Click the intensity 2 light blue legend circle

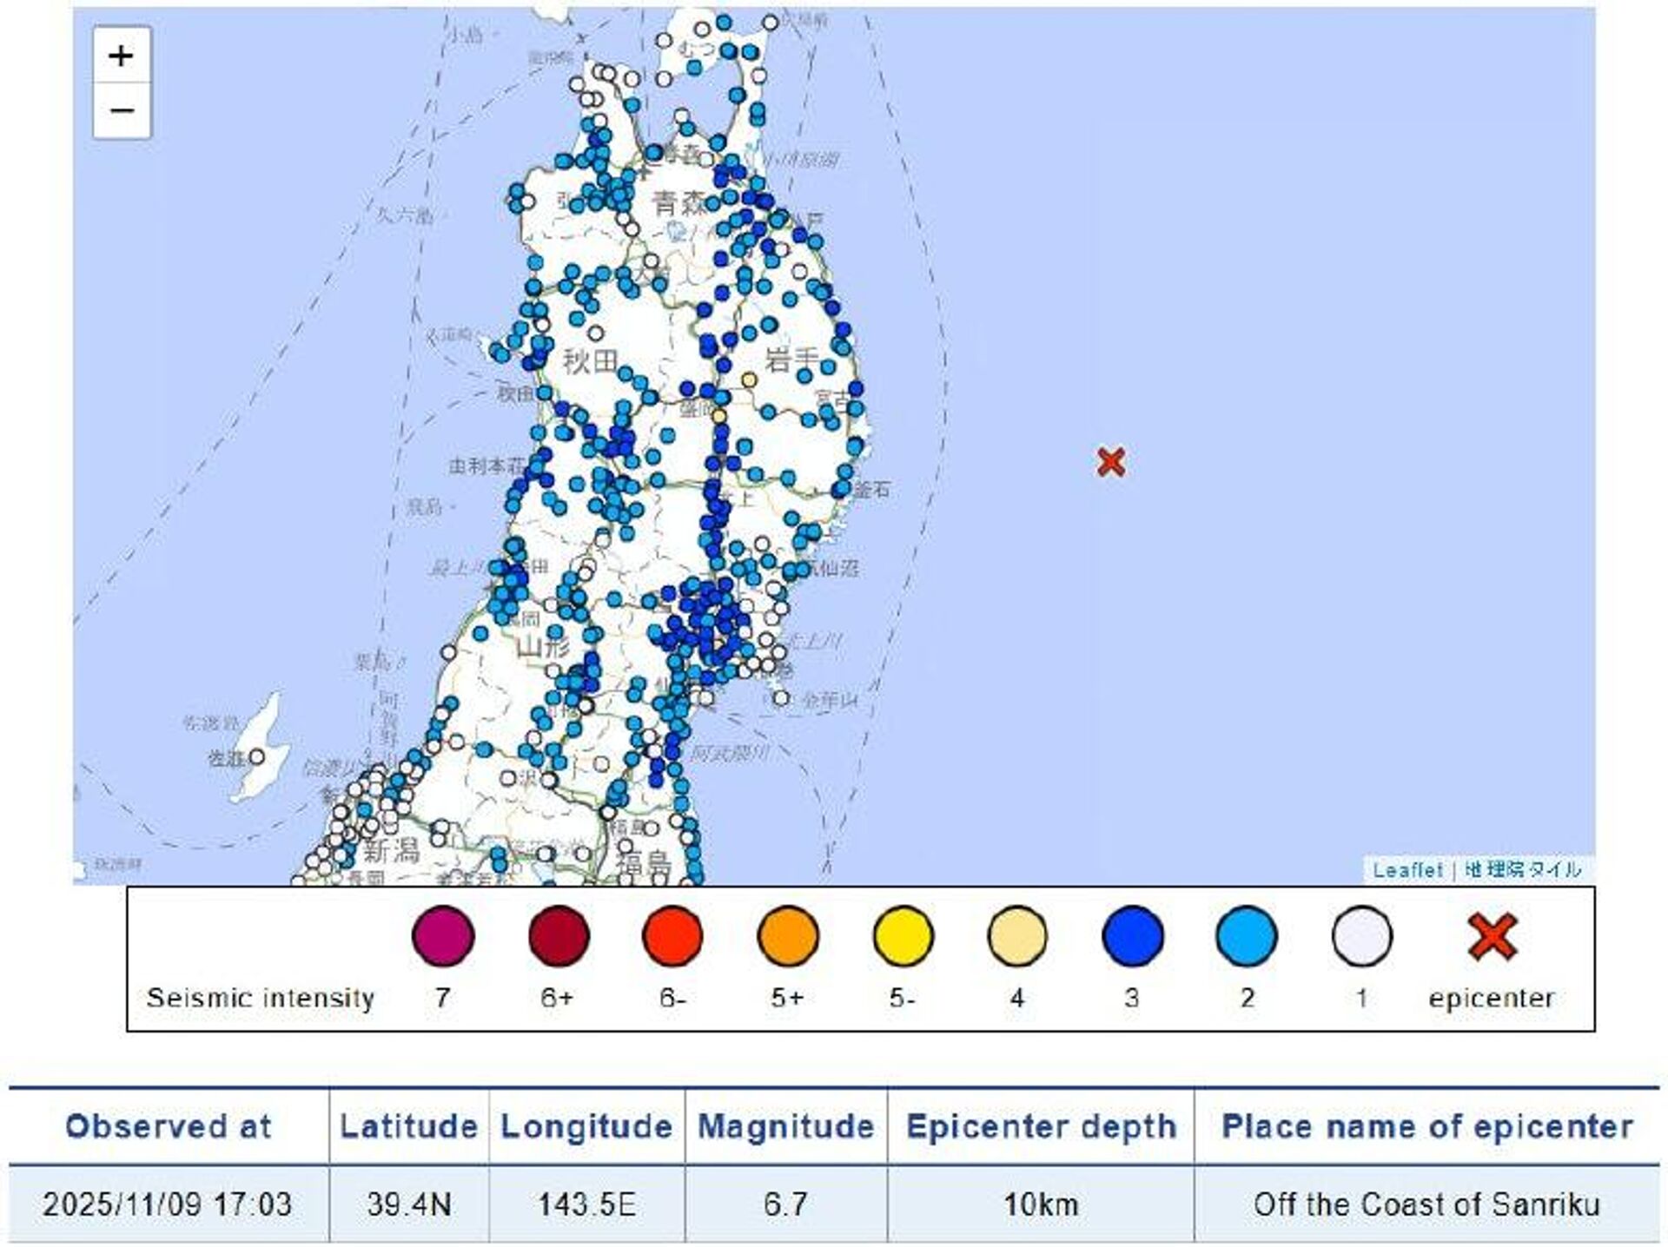click(1247, 936)
